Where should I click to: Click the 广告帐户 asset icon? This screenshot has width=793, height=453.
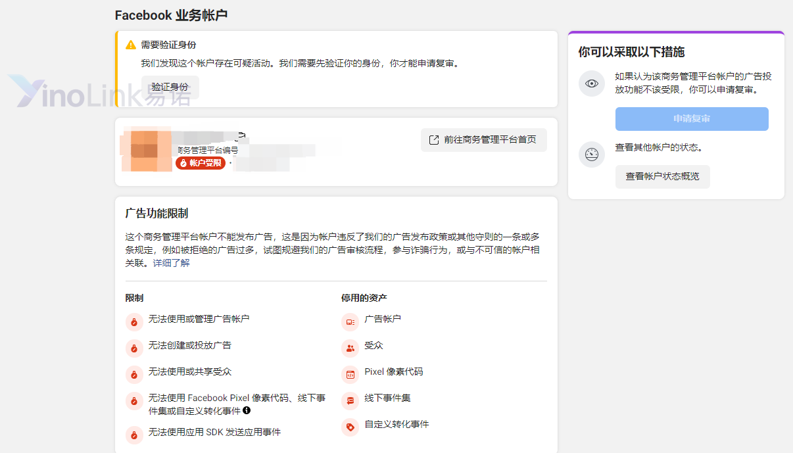click(350, 322)
